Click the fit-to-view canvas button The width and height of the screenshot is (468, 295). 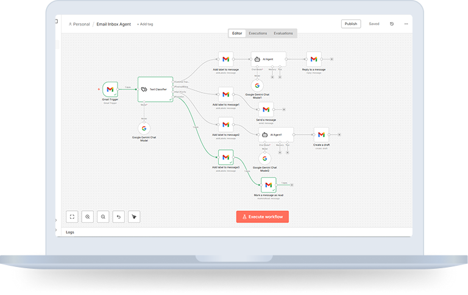(73, 216)
